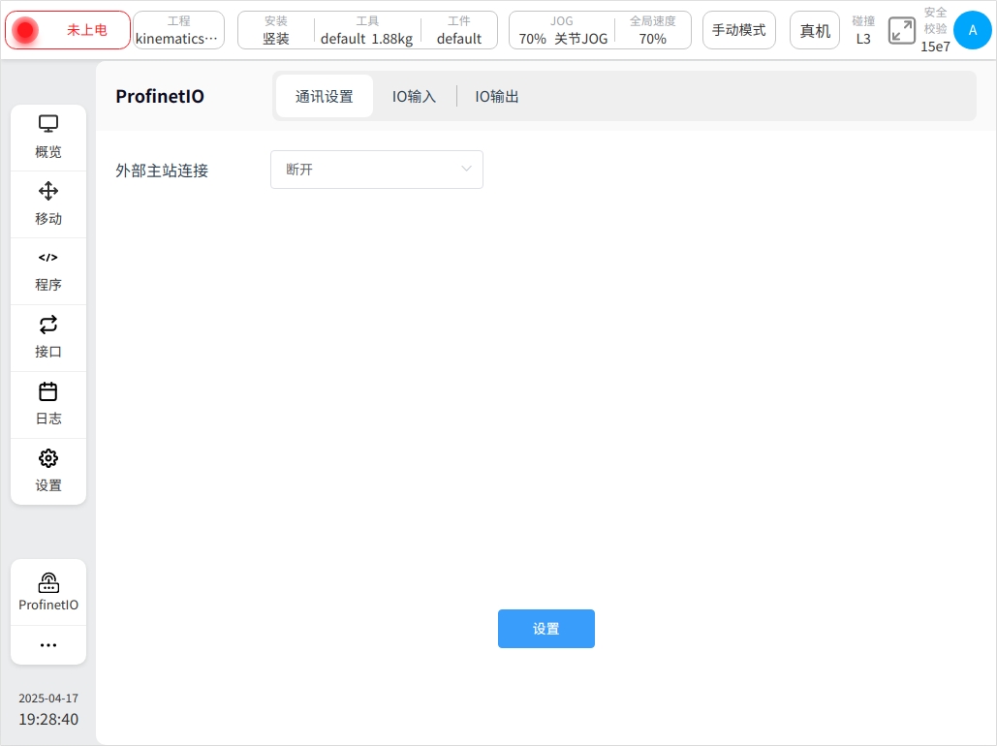
Task: Click the fullscreen expand arrows icon
Action: click(x=901, y=30)
